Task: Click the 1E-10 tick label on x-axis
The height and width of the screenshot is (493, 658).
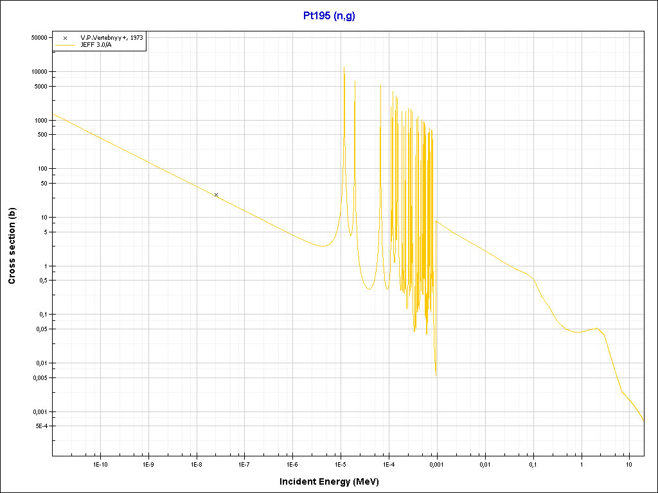Action: [100, 464]
